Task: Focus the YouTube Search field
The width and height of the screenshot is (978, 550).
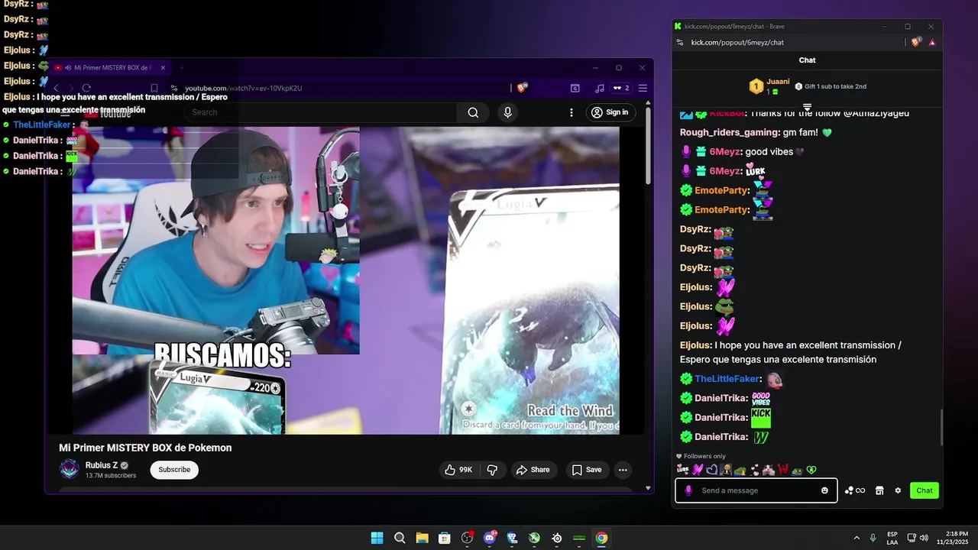Action: pyautogui.click(x=321, y=112)
